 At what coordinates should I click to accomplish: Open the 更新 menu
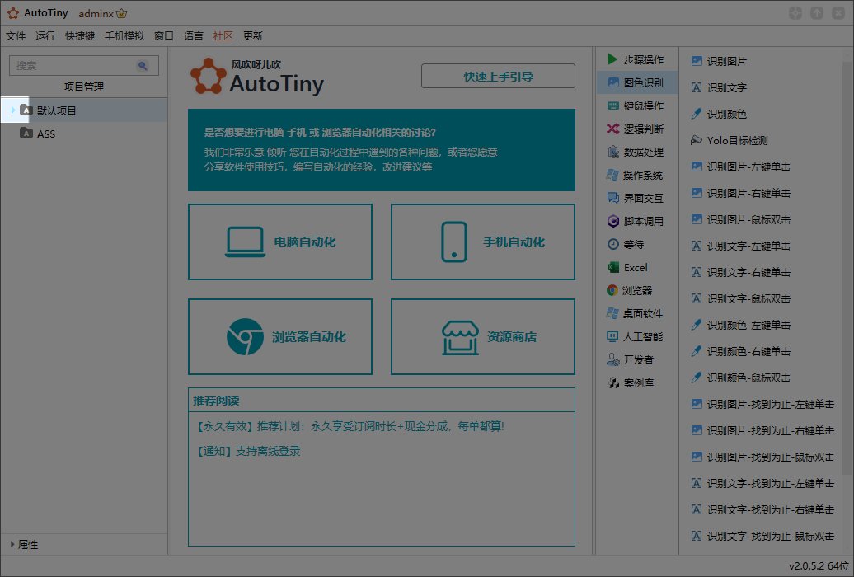coord(253,36)
